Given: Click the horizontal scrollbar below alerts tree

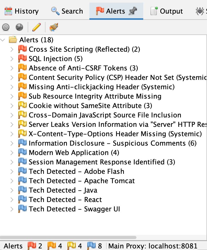Looking at the screenshot, I should coord(68,237).
